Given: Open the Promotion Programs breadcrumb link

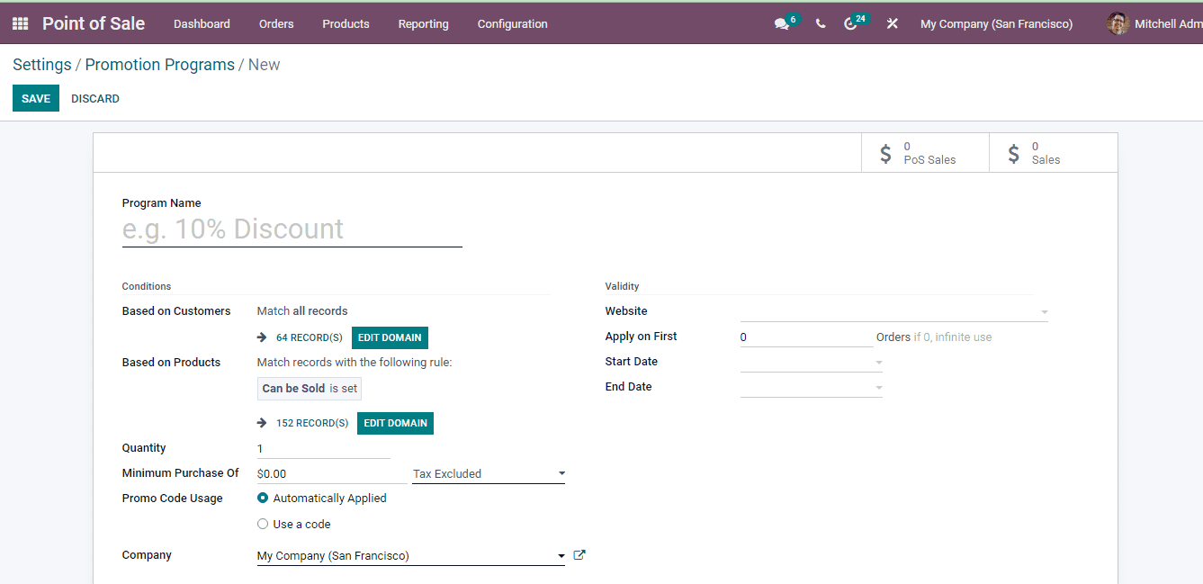Looking at the screenshot, I should (x=160, y=64).
